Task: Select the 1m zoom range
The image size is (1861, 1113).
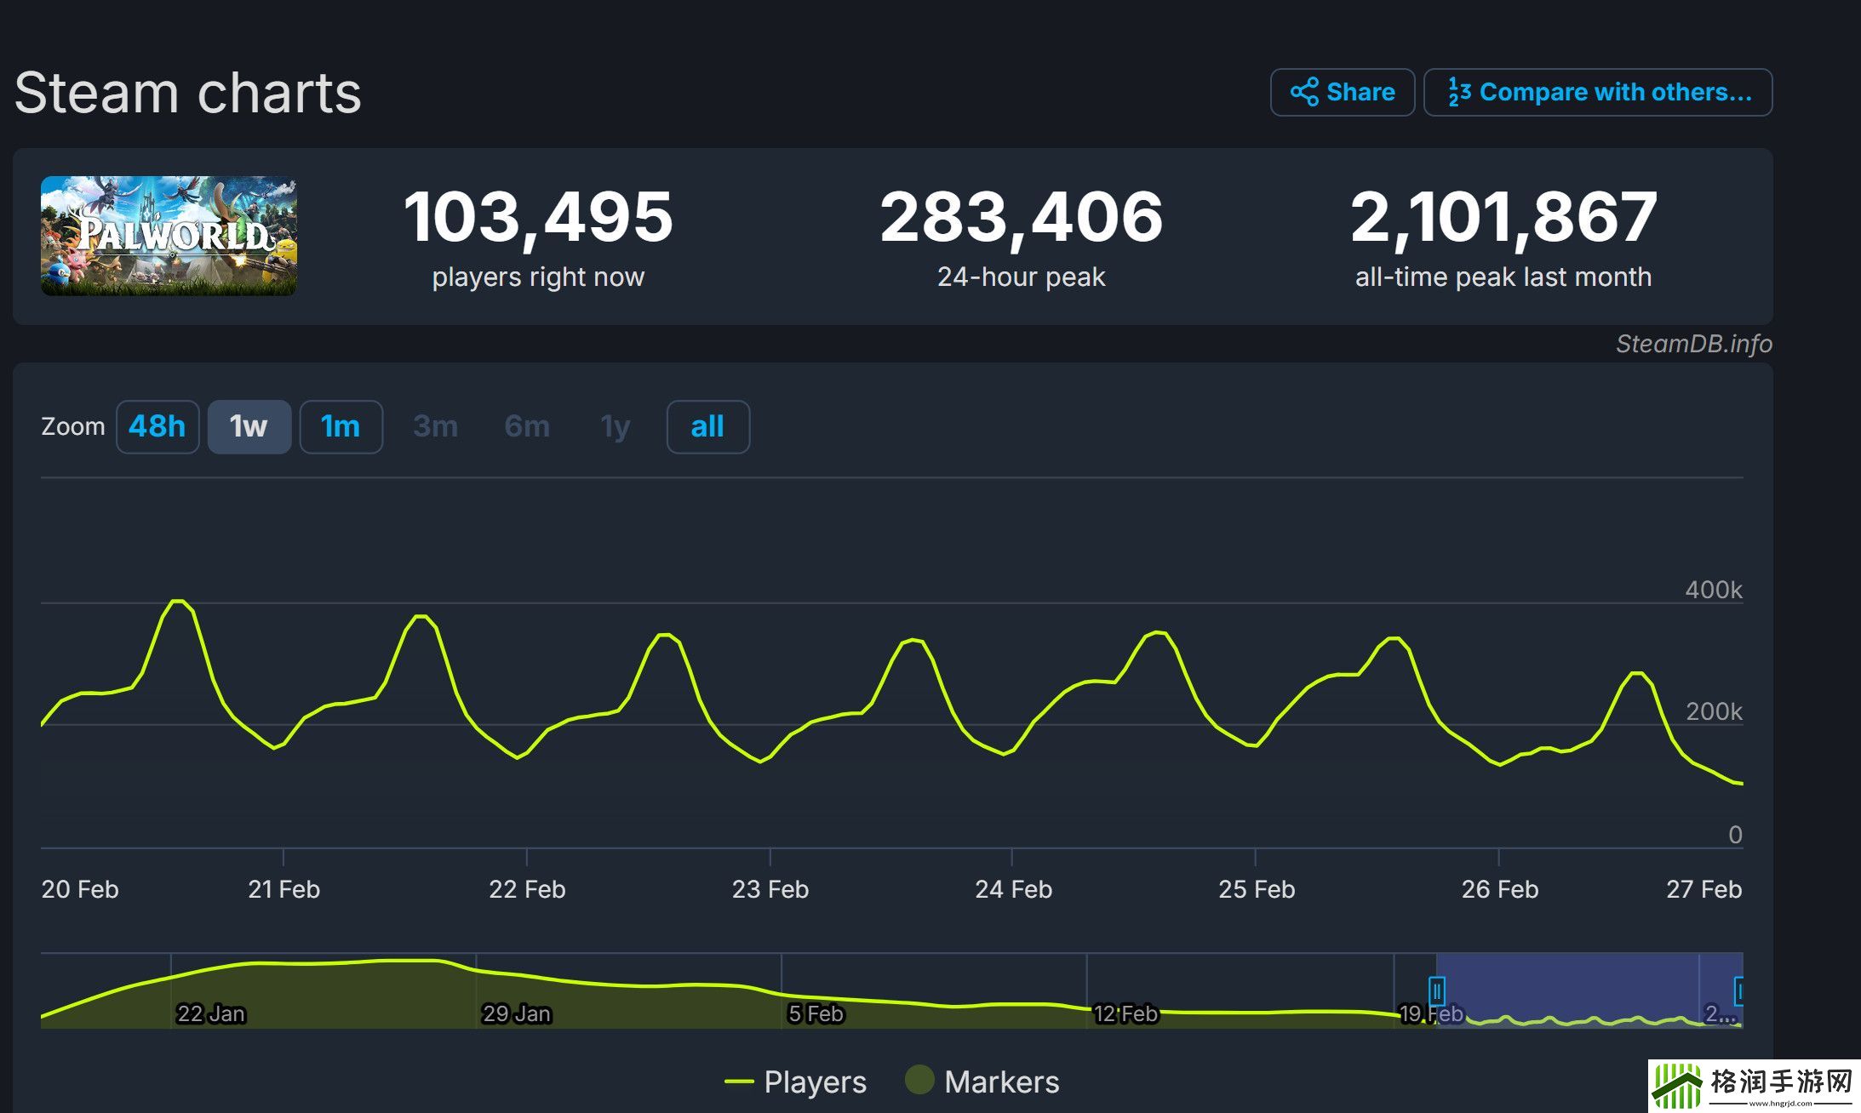Action: (x=340, y=427)
